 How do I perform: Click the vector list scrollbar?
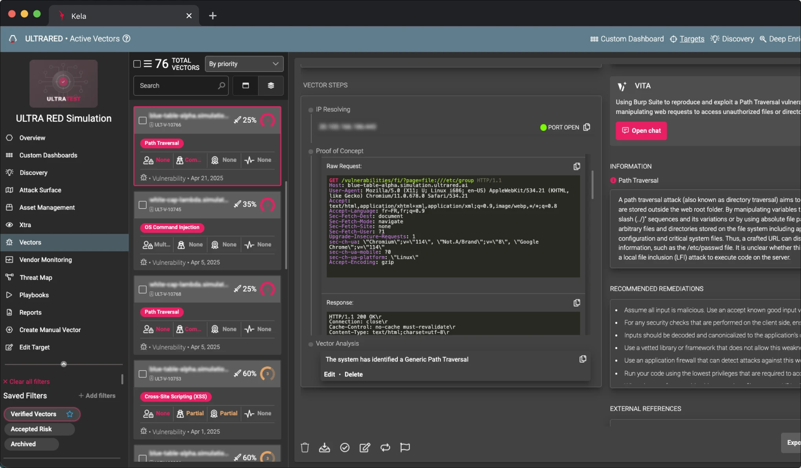pos(286,225)
